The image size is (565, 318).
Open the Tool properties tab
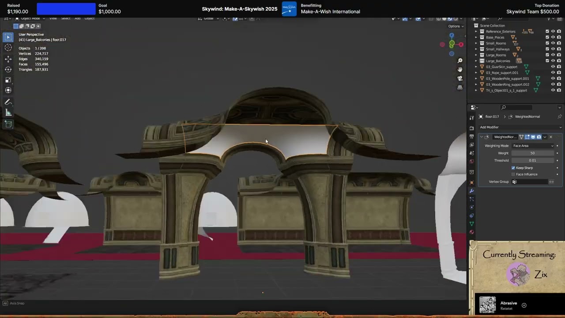pos(471,117)
